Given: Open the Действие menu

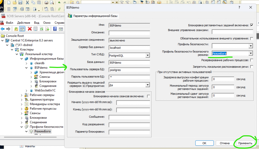Looking at the screenshot, I should pyautogui.click(x=24, y=23).
